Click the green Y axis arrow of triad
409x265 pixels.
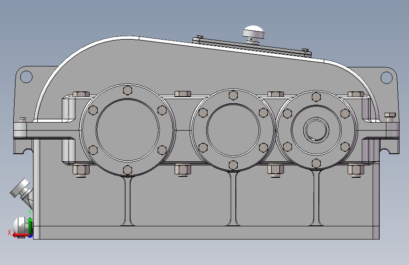[30, 225]
